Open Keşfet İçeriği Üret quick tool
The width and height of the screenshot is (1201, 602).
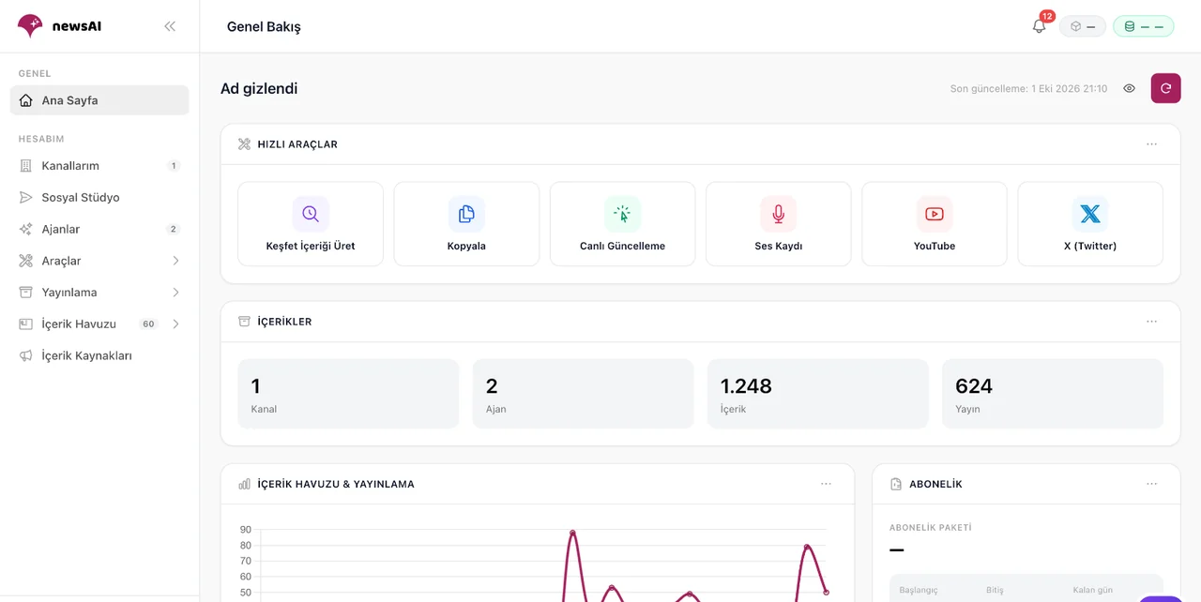[311, 224]
